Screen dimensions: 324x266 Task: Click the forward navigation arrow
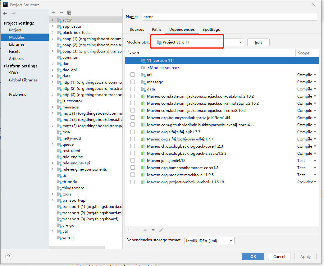pos(13,13)
